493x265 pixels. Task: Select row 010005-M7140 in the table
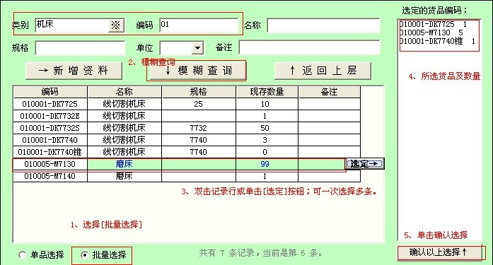[187, 176]
